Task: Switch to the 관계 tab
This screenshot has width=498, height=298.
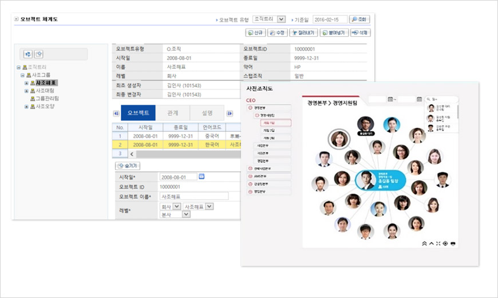Action: (x=172, y=113)
